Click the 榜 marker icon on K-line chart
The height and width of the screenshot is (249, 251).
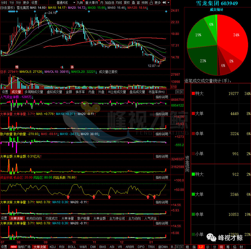tap(17, 67)
